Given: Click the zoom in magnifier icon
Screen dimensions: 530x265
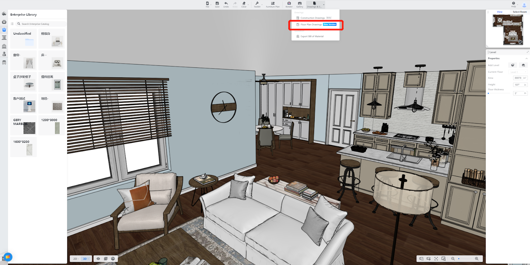Looking at the screenshot, I should 477,259.
